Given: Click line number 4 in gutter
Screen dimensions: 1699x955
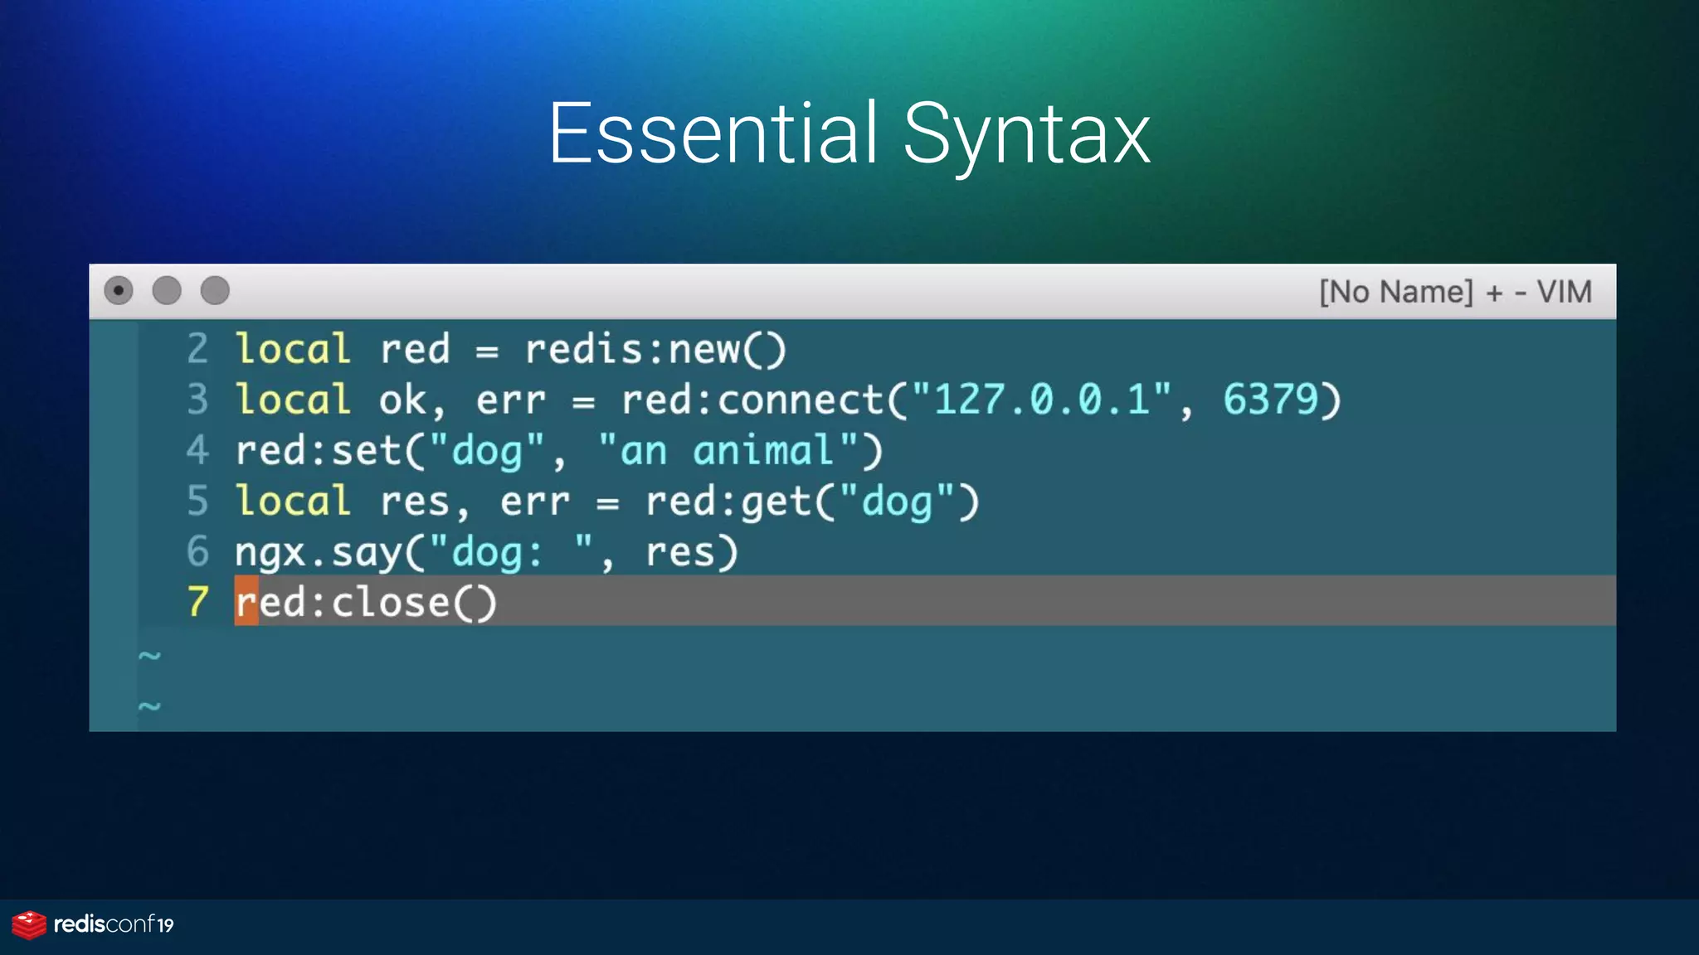Looking at the screenshot, I should point(197,451).
